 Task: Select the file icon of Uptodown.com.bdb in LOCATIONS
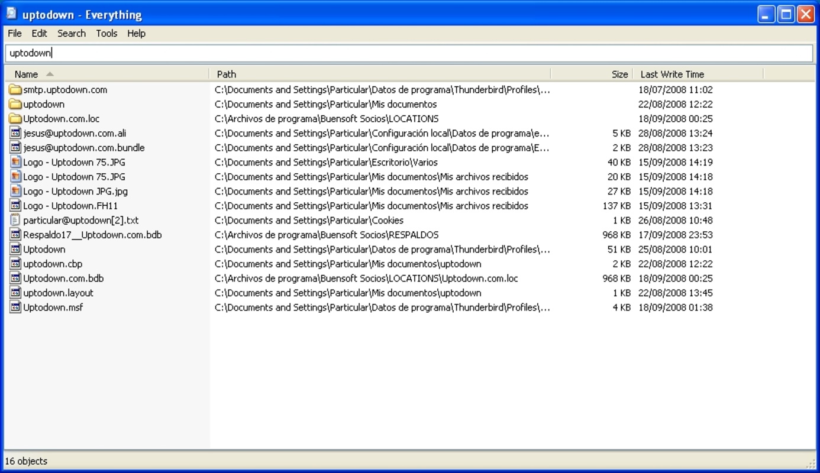click(15, 278)
